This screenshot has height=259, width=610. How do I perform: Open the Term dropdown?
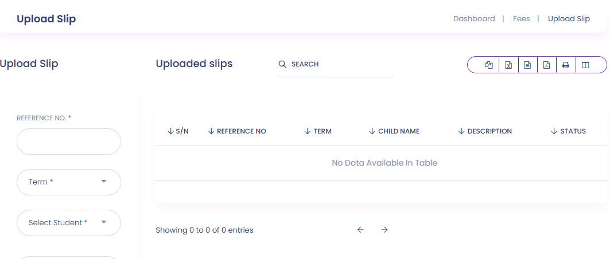(x=69, y=182)
